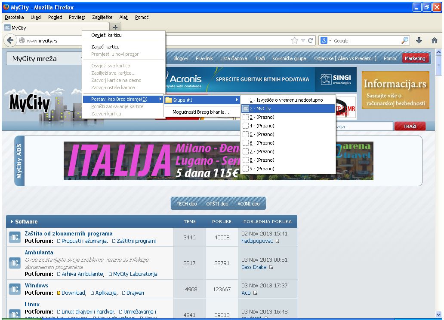Click Osvježi karticu in context menu
The width and height of the screenshot is (444, 320).
pos(123,35)
